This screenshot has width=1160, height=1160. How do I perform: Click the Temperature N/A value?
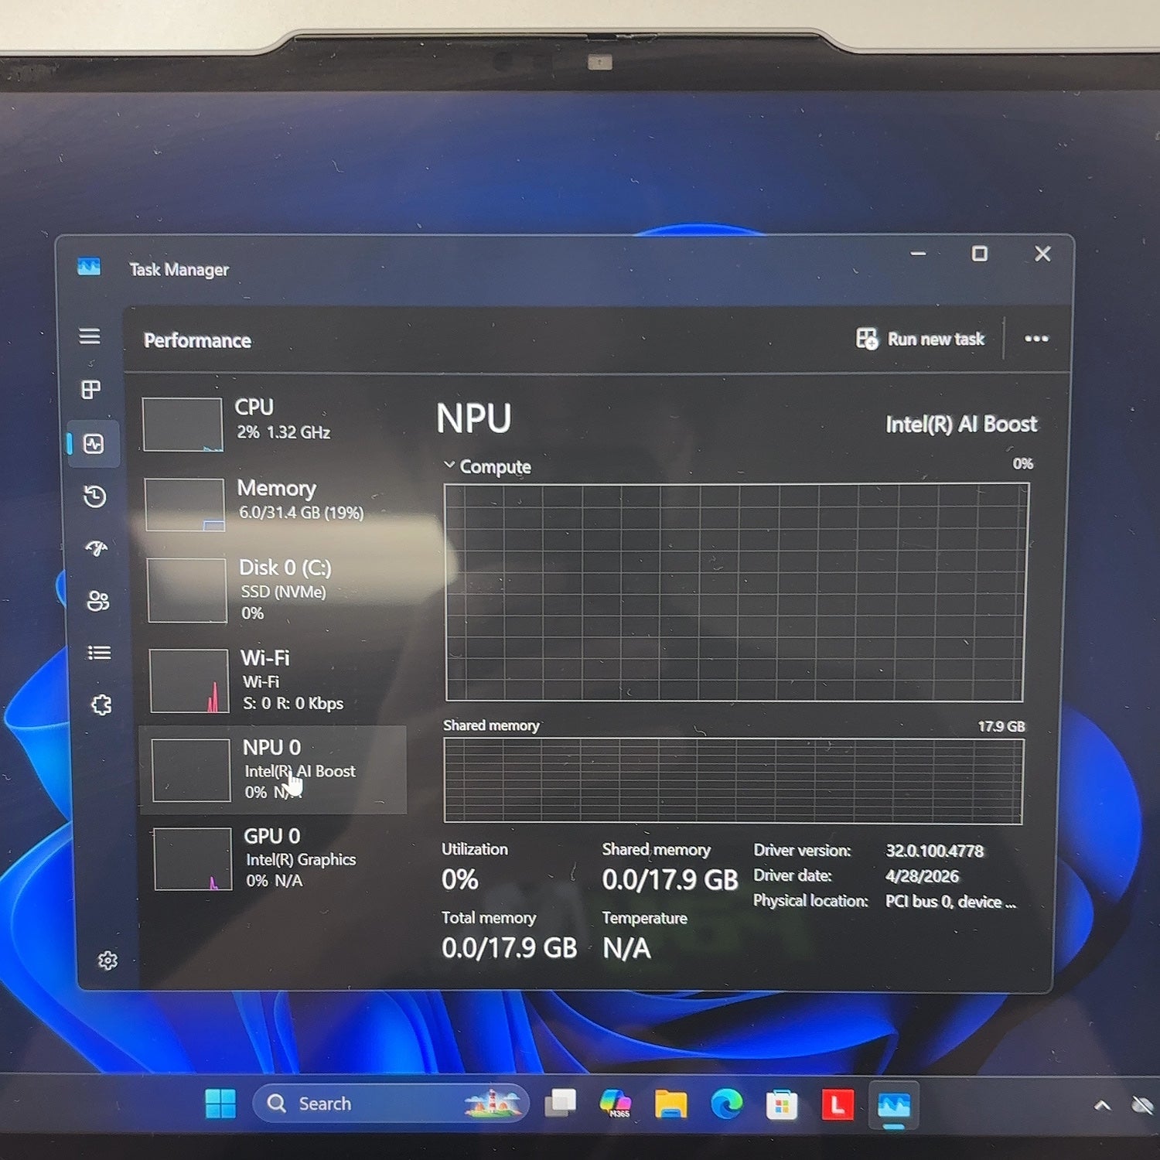point(626,948)
